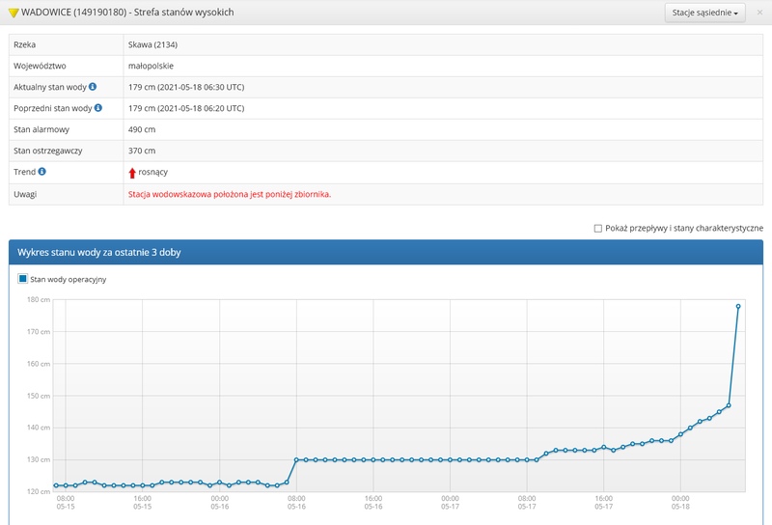Select the first data point on the chart
772x525 pixels.
(56, 485)
